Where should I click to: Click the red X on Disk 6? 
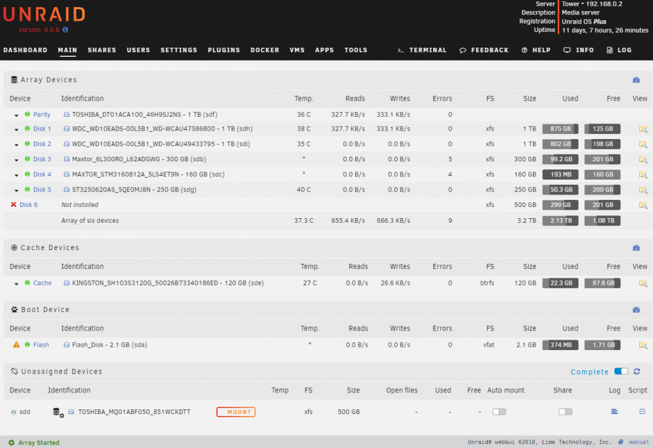13,204
